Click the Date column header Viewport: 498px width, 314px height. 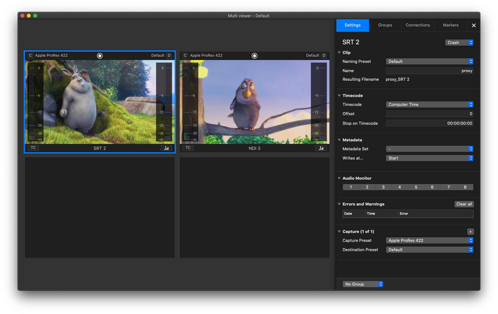354,214
